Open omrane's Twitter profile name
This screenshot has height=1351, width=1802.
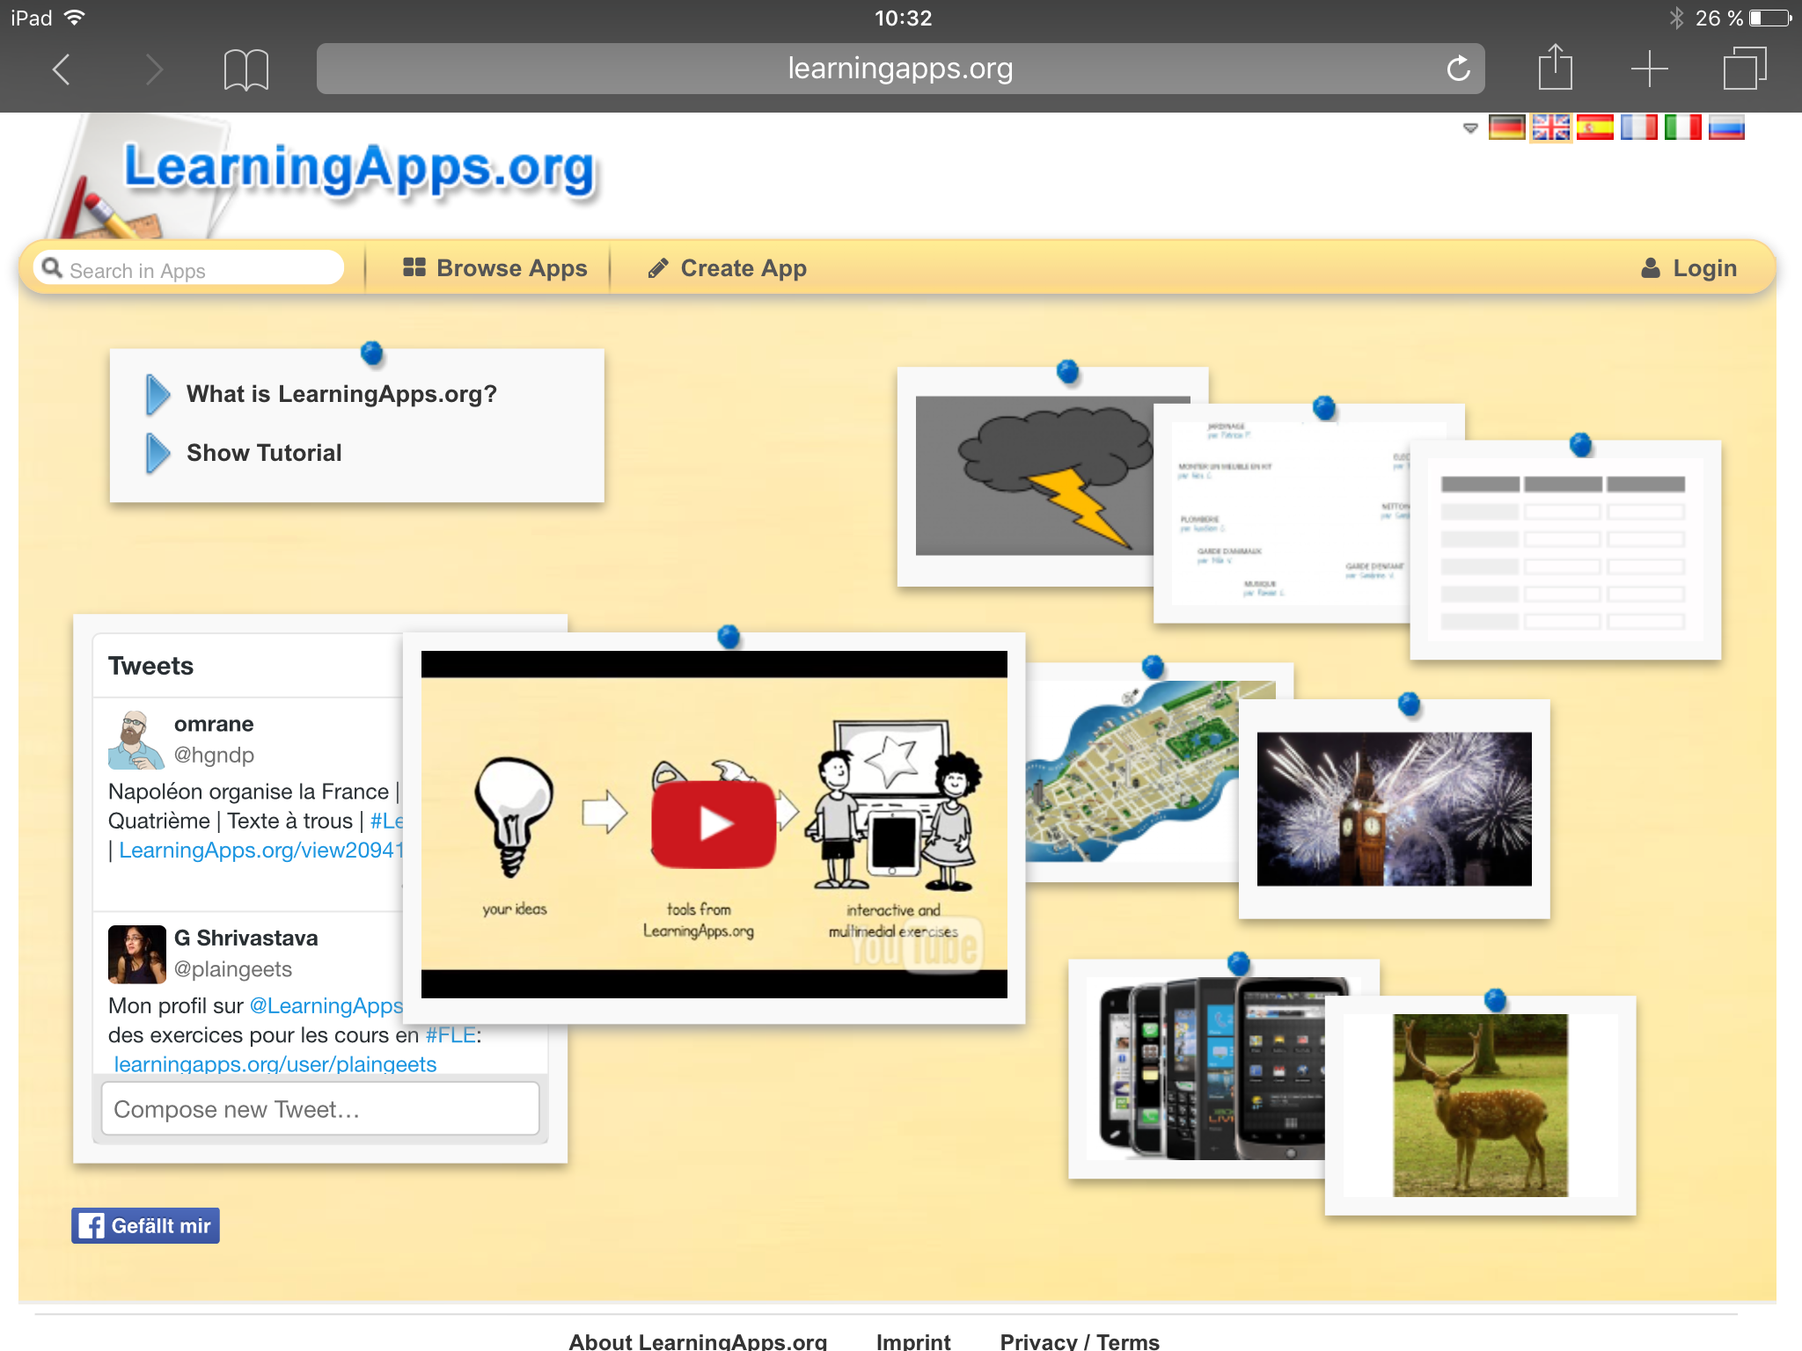[214, 724]
